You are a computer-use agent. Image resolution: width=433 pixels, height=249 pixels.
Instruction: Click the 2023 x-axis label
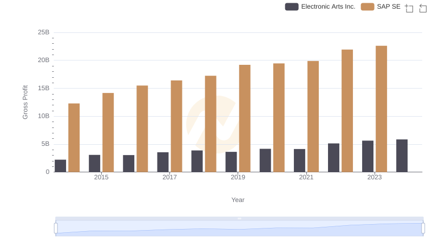[x=375, y=177]
